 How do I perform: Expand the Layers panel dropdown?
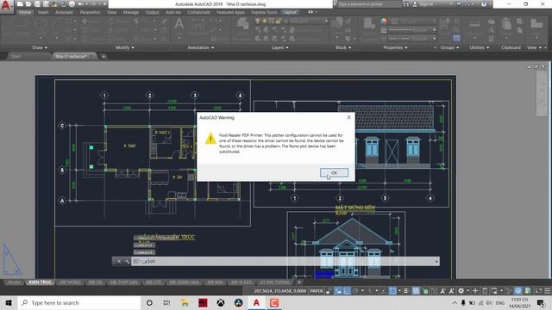(x=279, y=47)
